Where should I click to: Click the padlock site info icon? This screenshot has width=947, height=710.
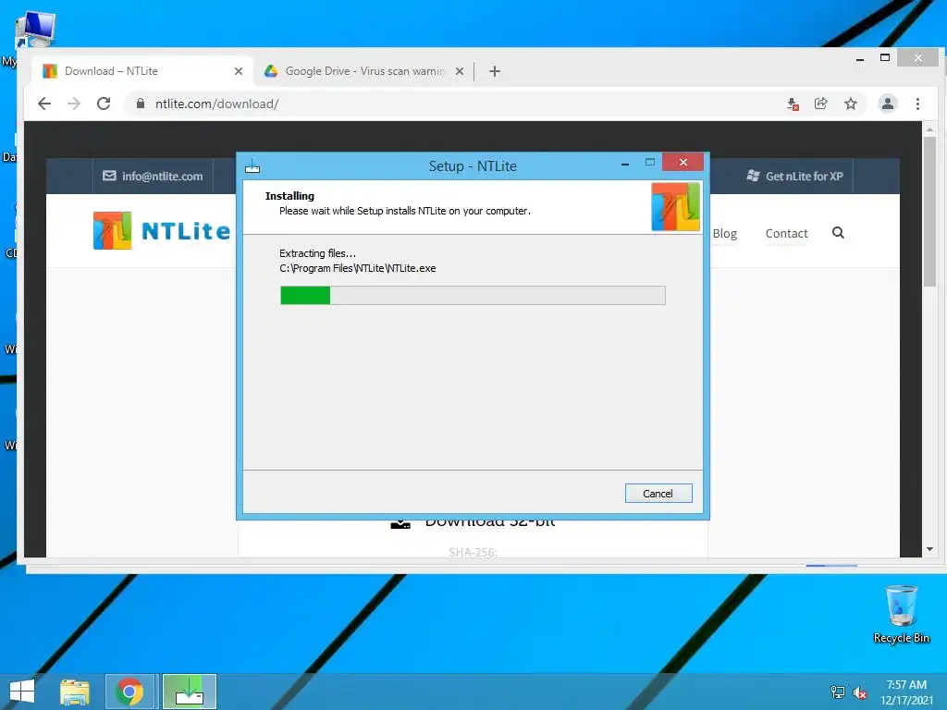coord(141,104)
